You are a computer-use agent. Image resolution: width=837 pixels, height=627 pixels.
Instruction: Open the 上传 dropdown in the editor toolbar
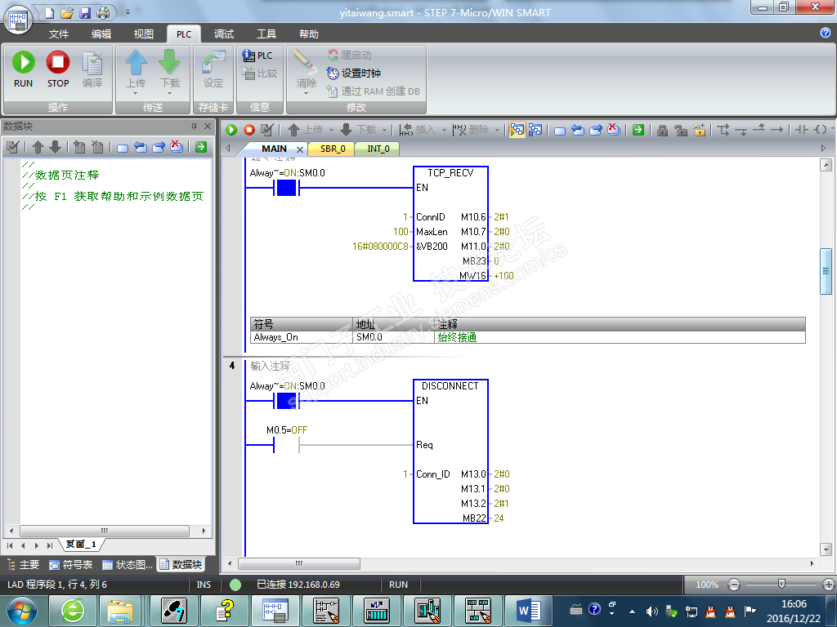coord(331,130)
